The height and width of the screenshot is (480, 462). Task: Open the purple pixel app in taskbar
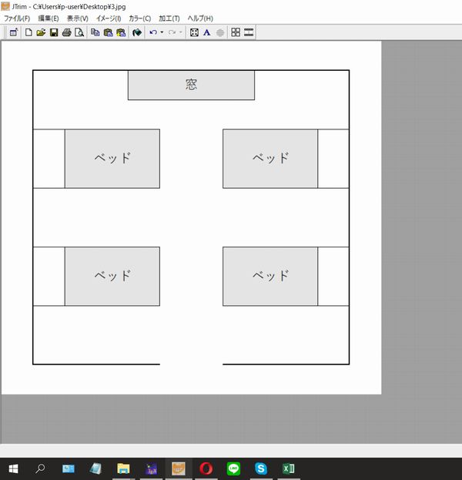coord(151,468)
